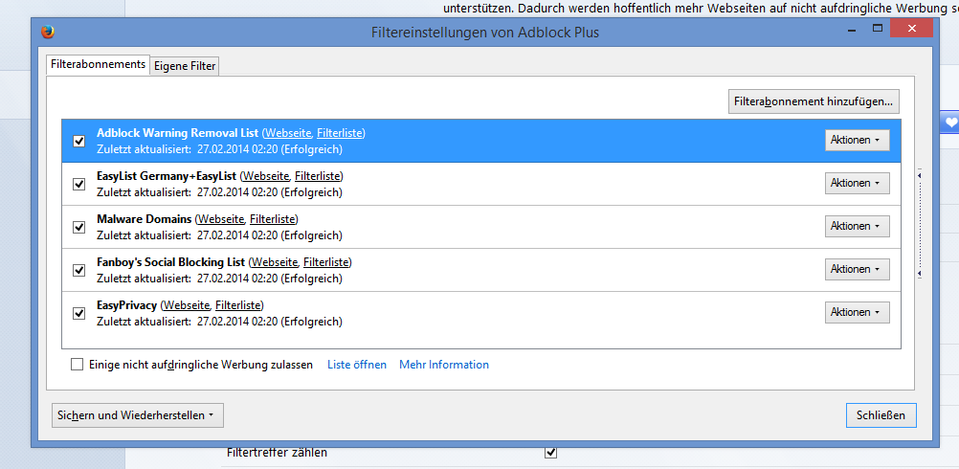Open Webseite link for Malware Domains

[x=221, y=219]
